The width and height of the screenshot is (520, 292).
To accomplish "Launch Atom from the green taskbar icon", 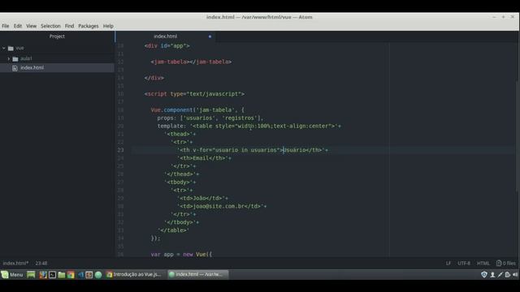I will click(98, 274).
